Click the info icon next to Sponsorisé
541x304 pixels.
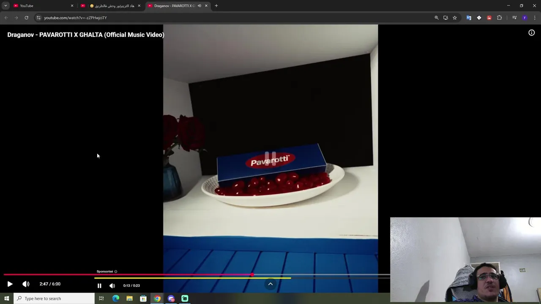tap(116, 271)
